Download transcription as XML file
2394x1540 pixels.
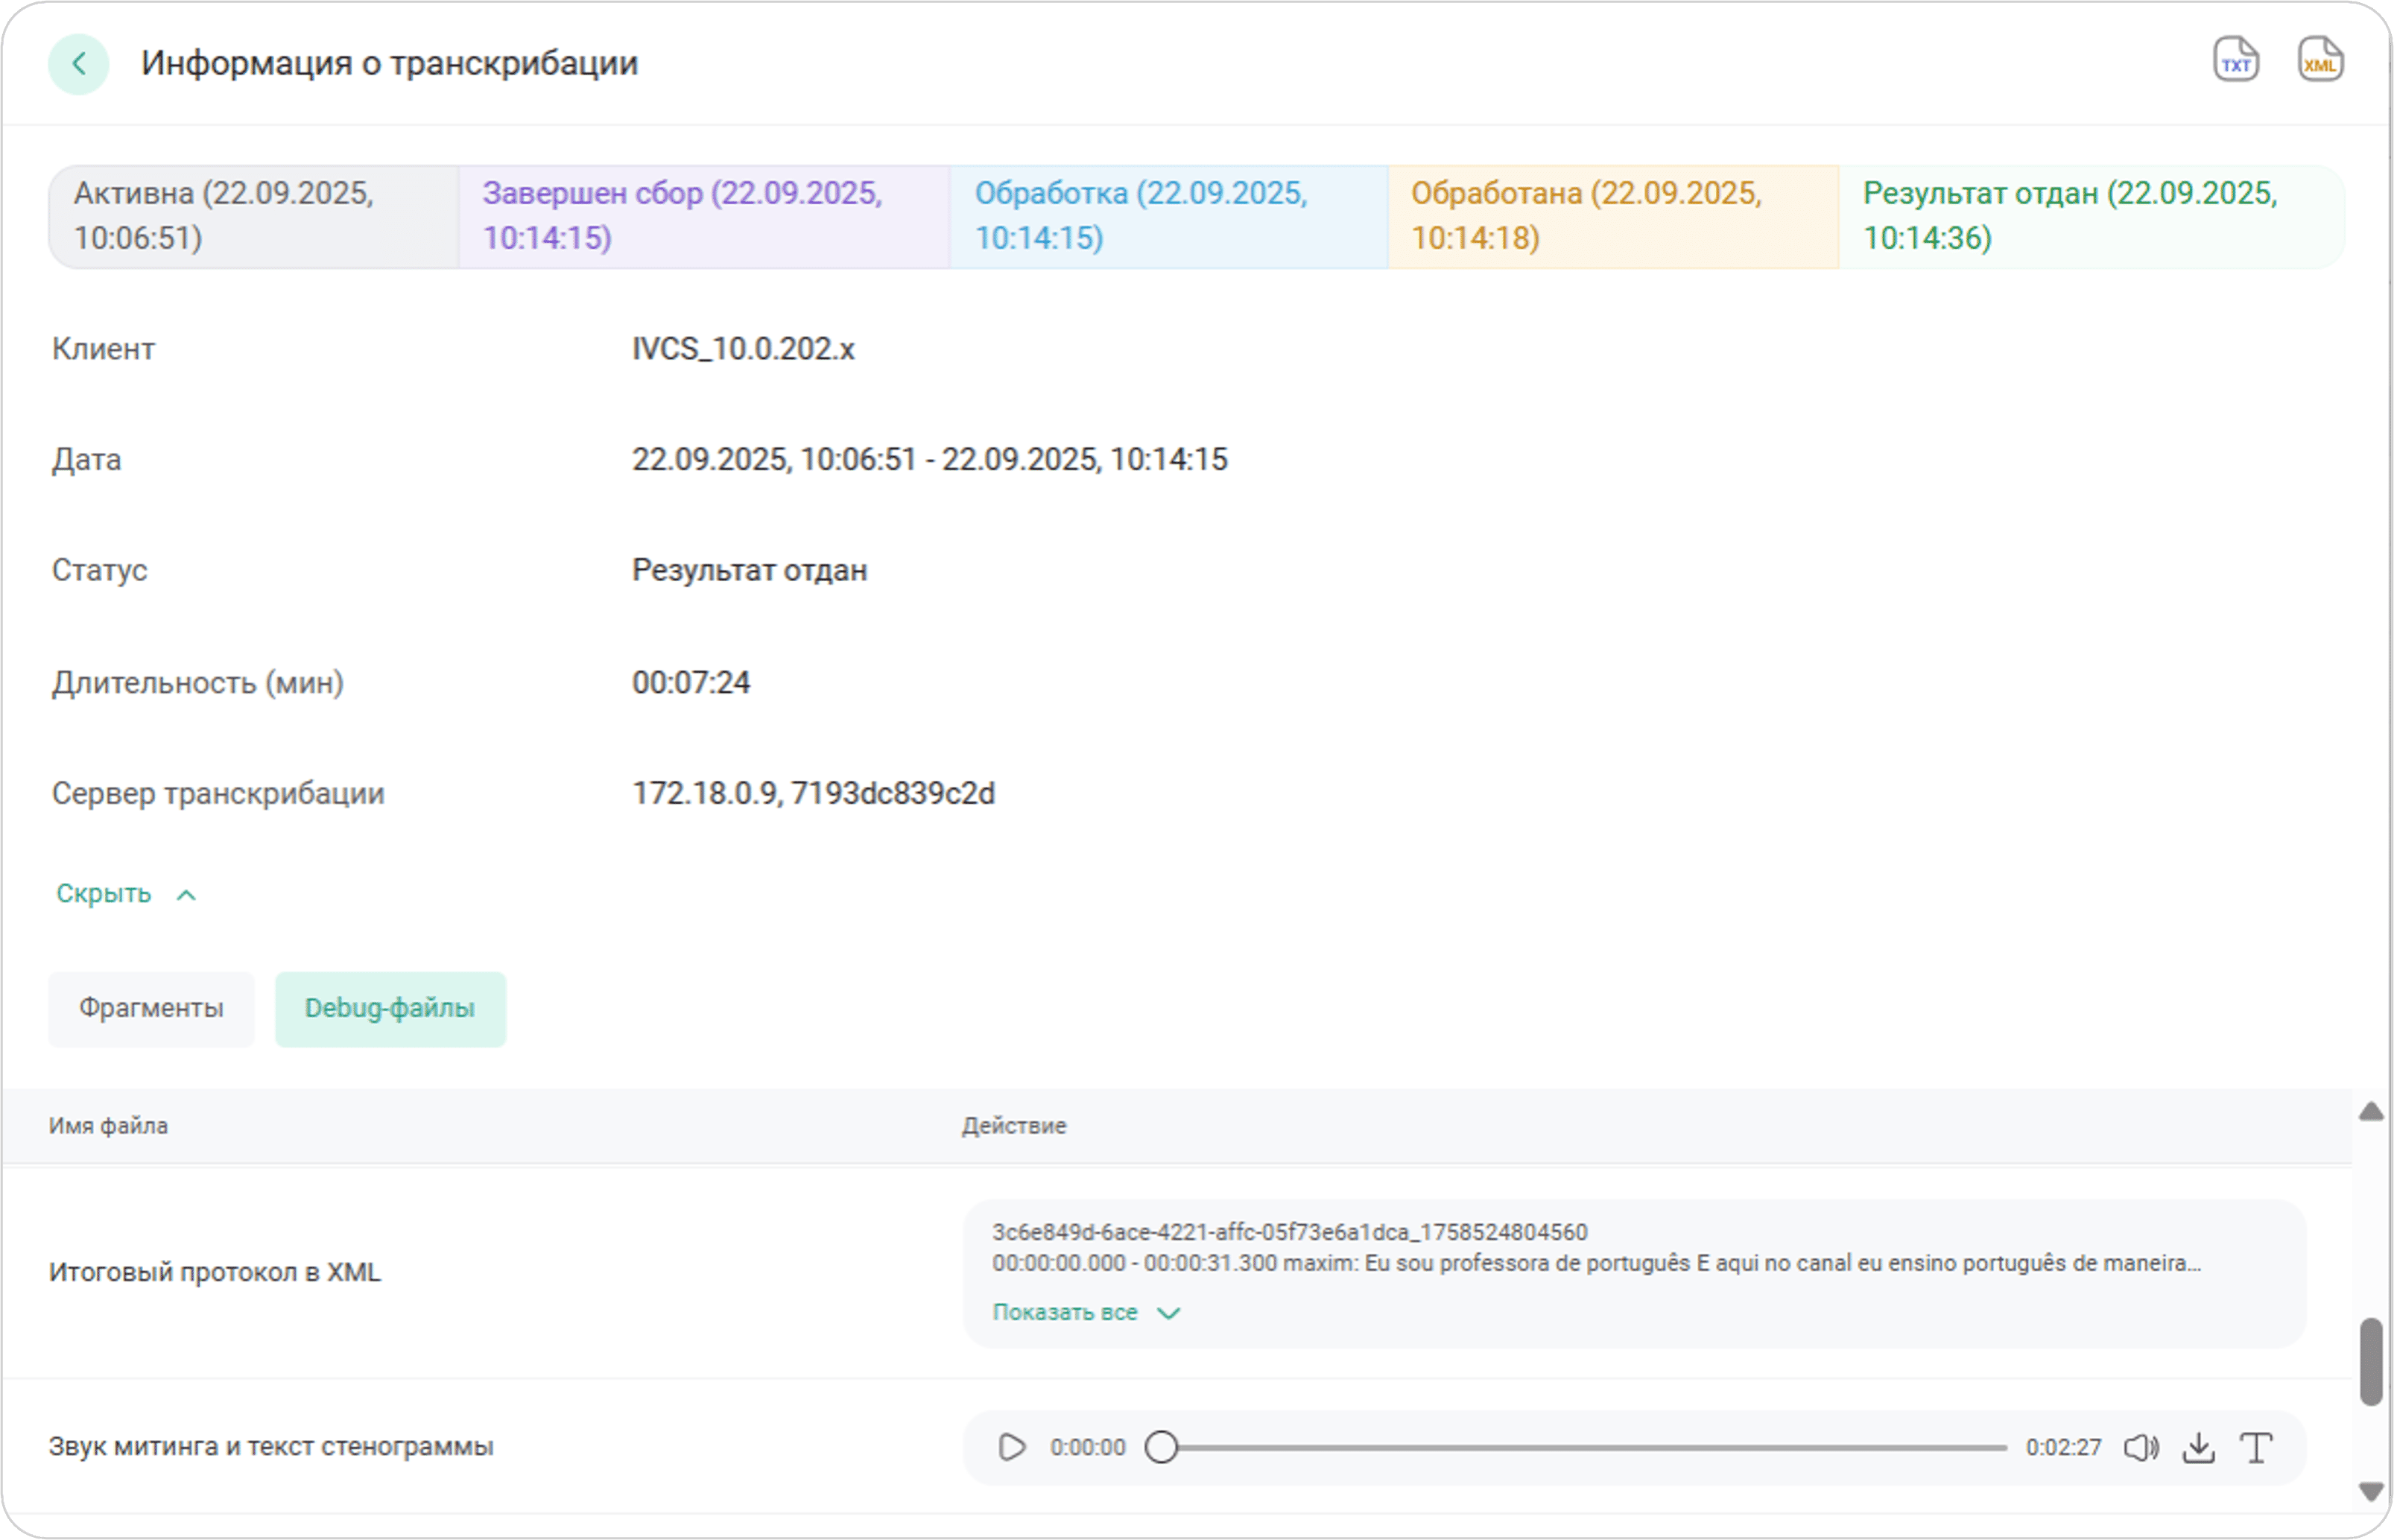tap(2319, 62)
